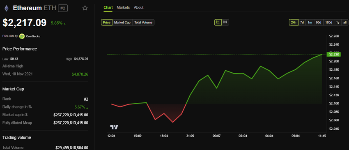Select the Price chart toggle

107,23
